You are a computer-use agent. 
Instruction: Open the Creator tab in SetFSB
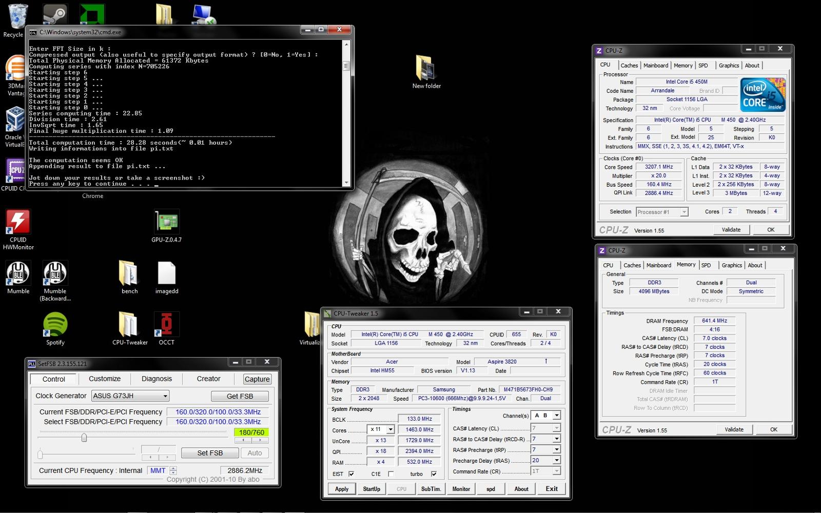208,379
